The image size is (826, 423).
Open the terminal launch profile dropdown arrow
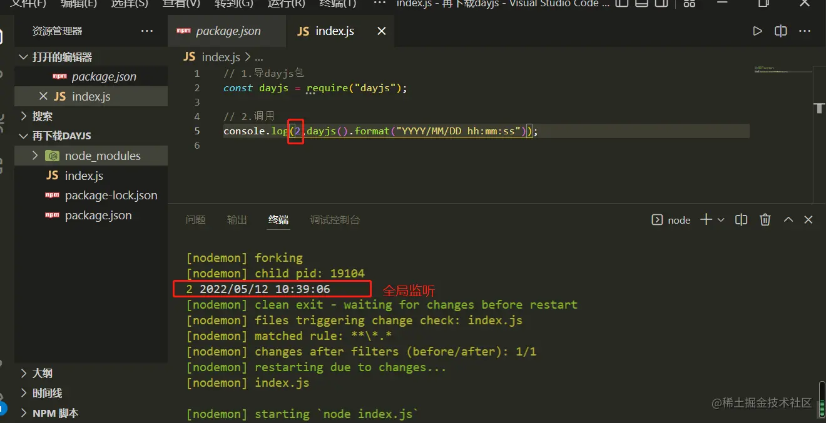click(721, 220)
